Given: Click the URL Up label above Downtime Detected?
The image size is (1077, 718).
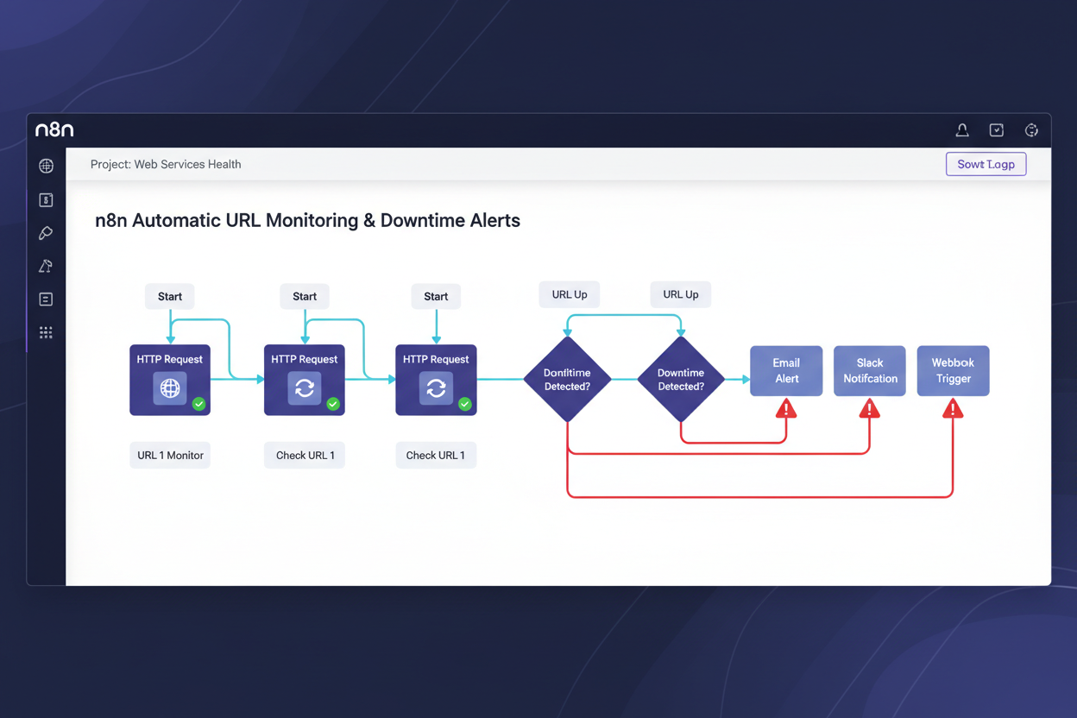Looking at the screenshot, I should (x=681, y=294).
